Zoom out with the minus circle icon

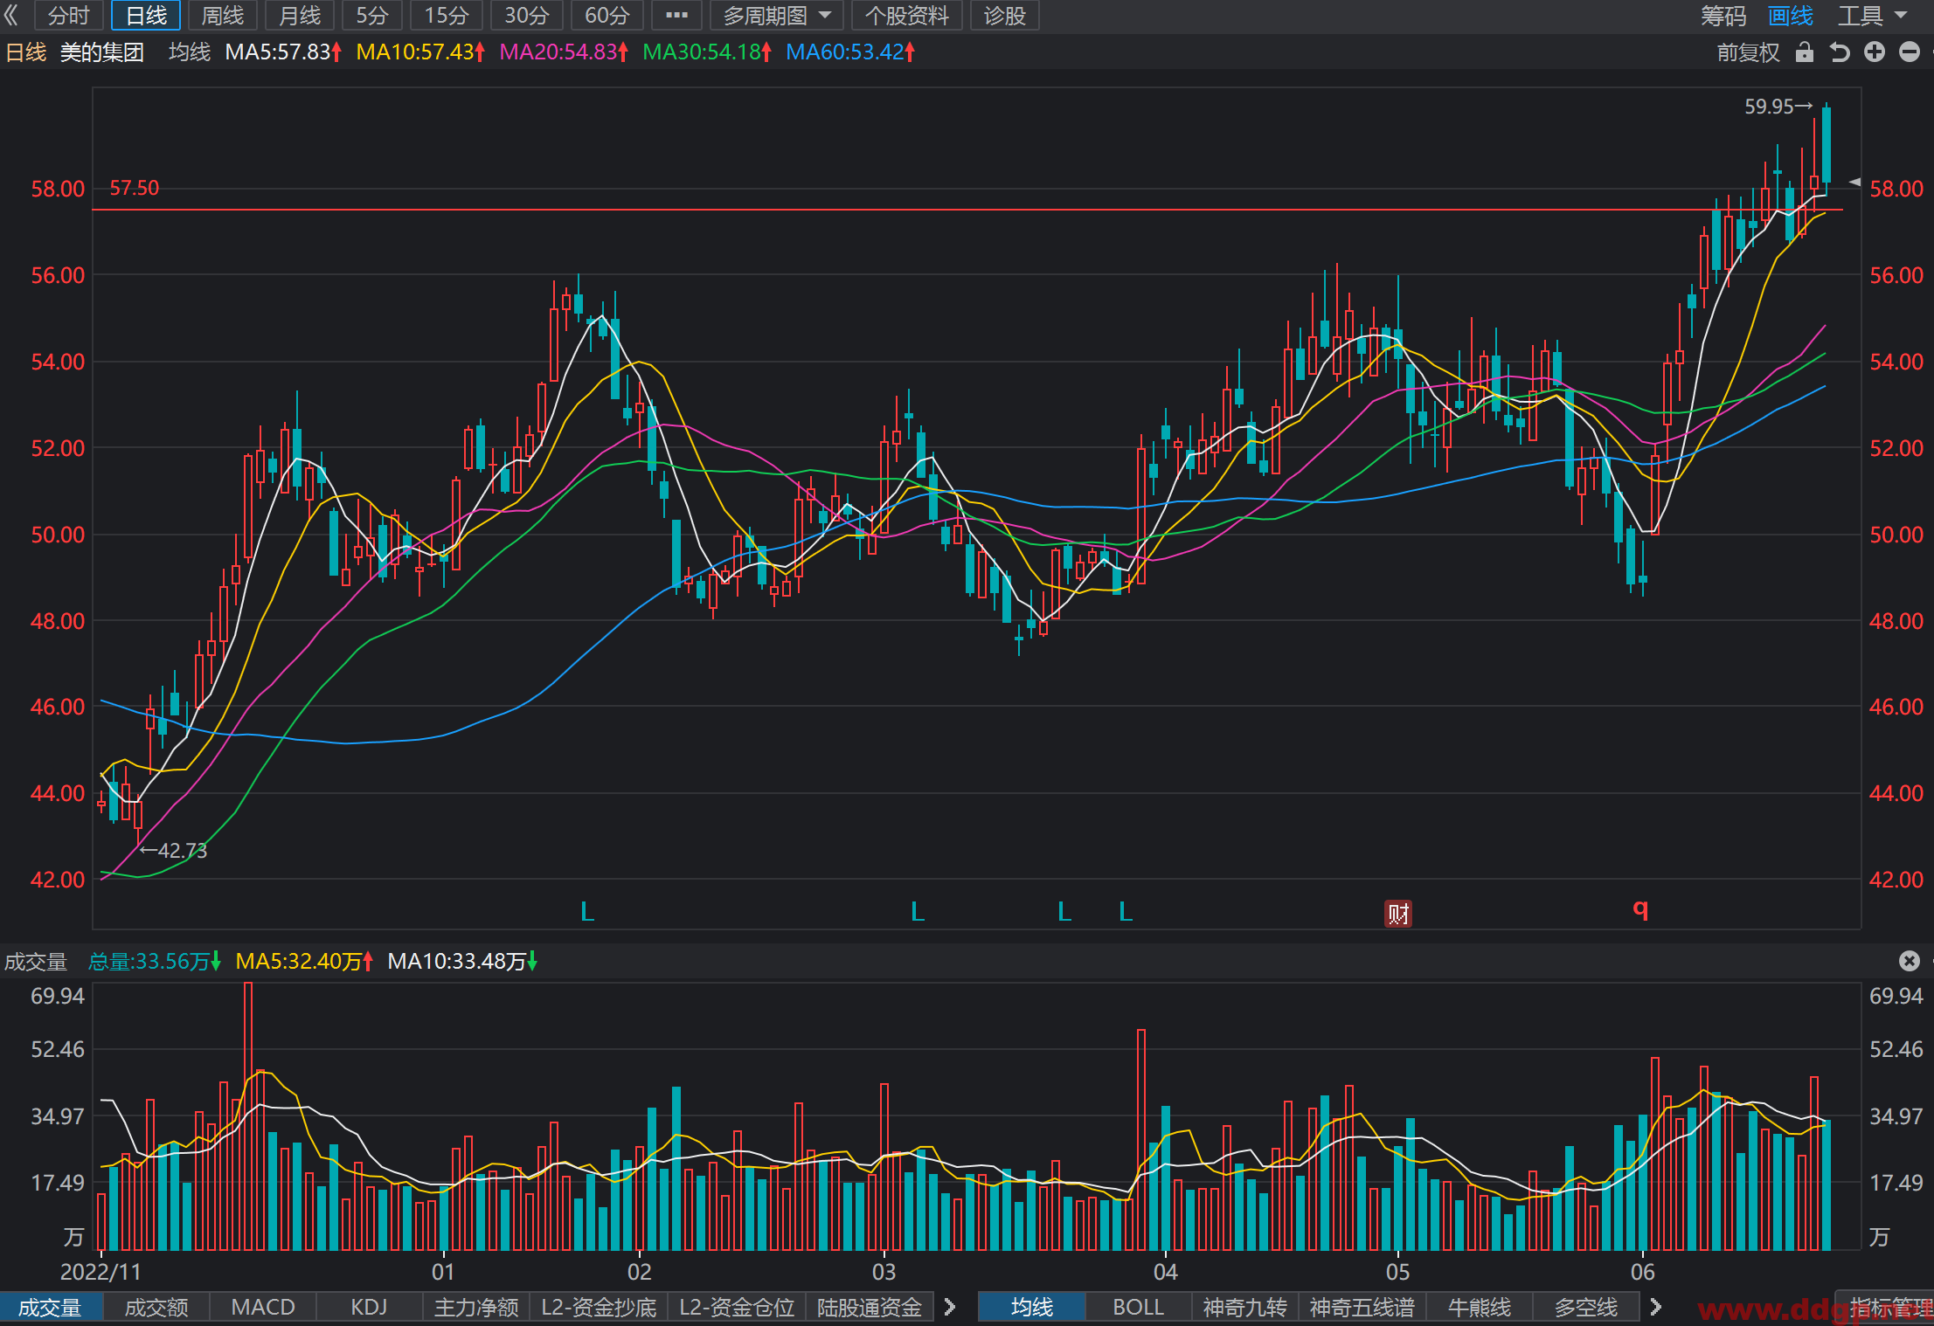point(1910,52)
